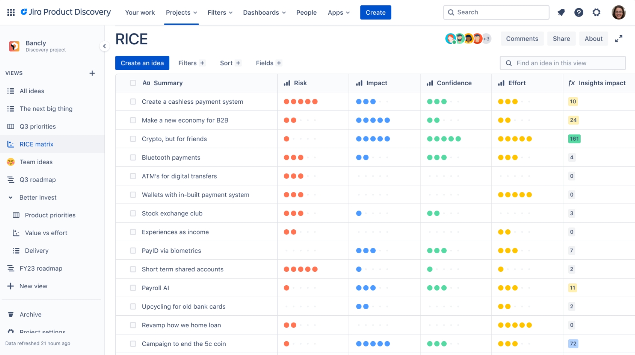Toggle the select-all checkbox in the header
This screenshot has width=635, height=355.
133,82
